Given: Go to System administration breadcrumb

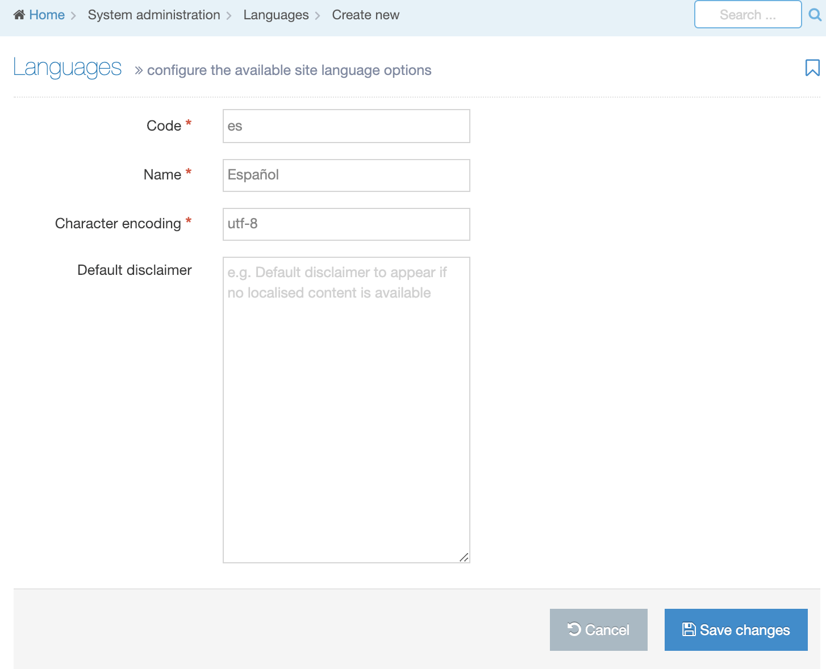Looking at the screenshot, I should (x=153, y=15).
